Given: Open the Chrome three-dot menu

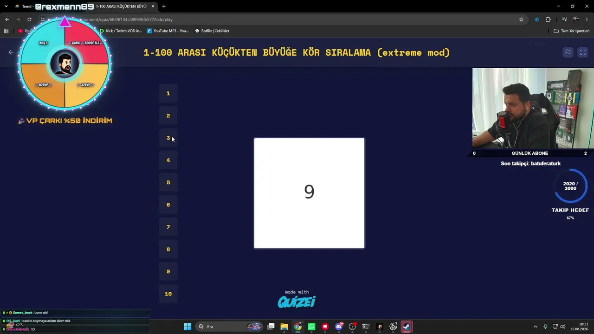Looking at the screenshot, I should (x=587, y=19).
